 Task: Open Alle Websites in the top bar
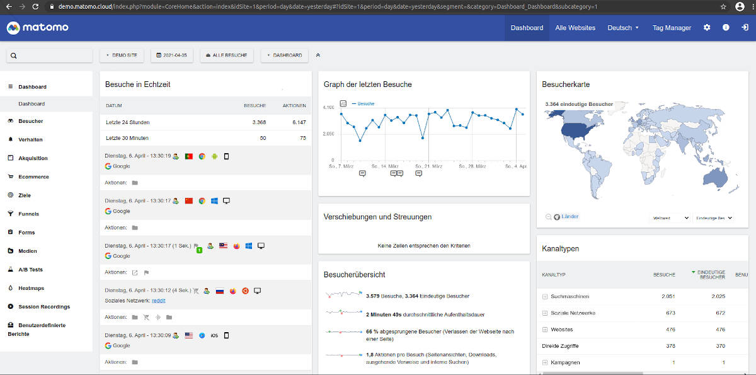coord(575,28)
